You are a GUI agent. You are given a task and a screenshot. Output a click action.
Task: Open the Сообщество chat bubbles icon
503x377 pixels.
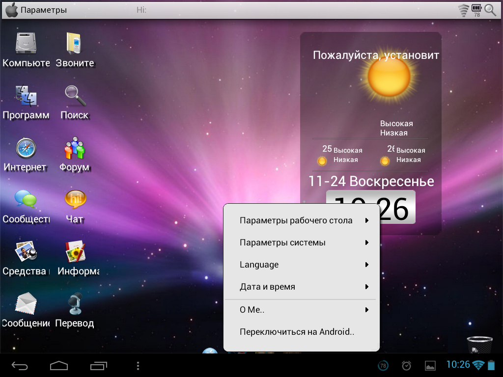(26, 199)
